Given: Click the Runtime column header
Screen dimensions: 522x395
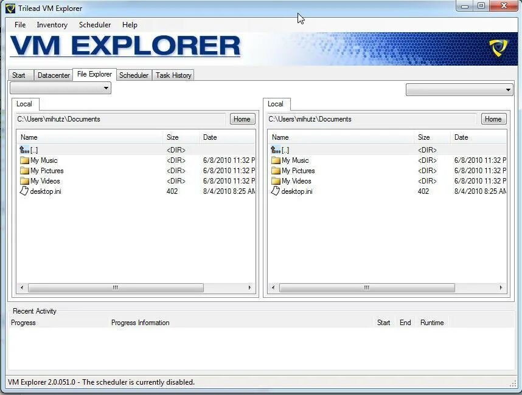Looking at the screenshot, I should 432,323.
